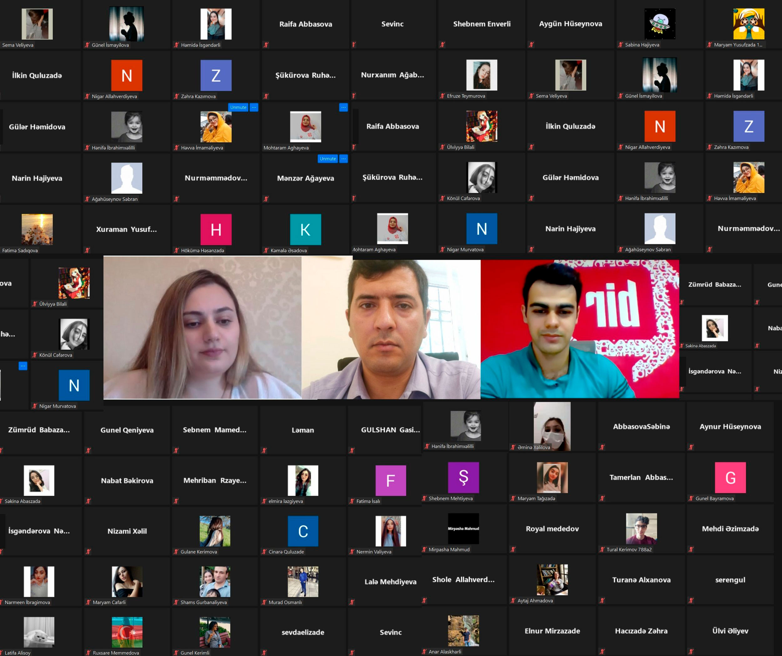Click the muted mic icon beside Höküma Həsənzadə

coord(176,250)
